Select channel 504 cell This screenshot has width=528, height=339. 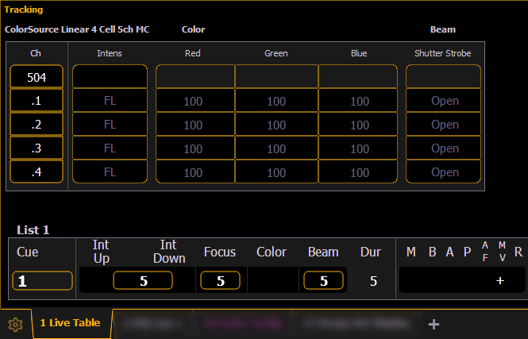(x=37, y=77)
